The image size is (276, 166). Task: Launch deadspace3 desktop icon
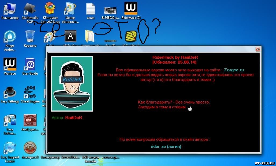[30, 148]
